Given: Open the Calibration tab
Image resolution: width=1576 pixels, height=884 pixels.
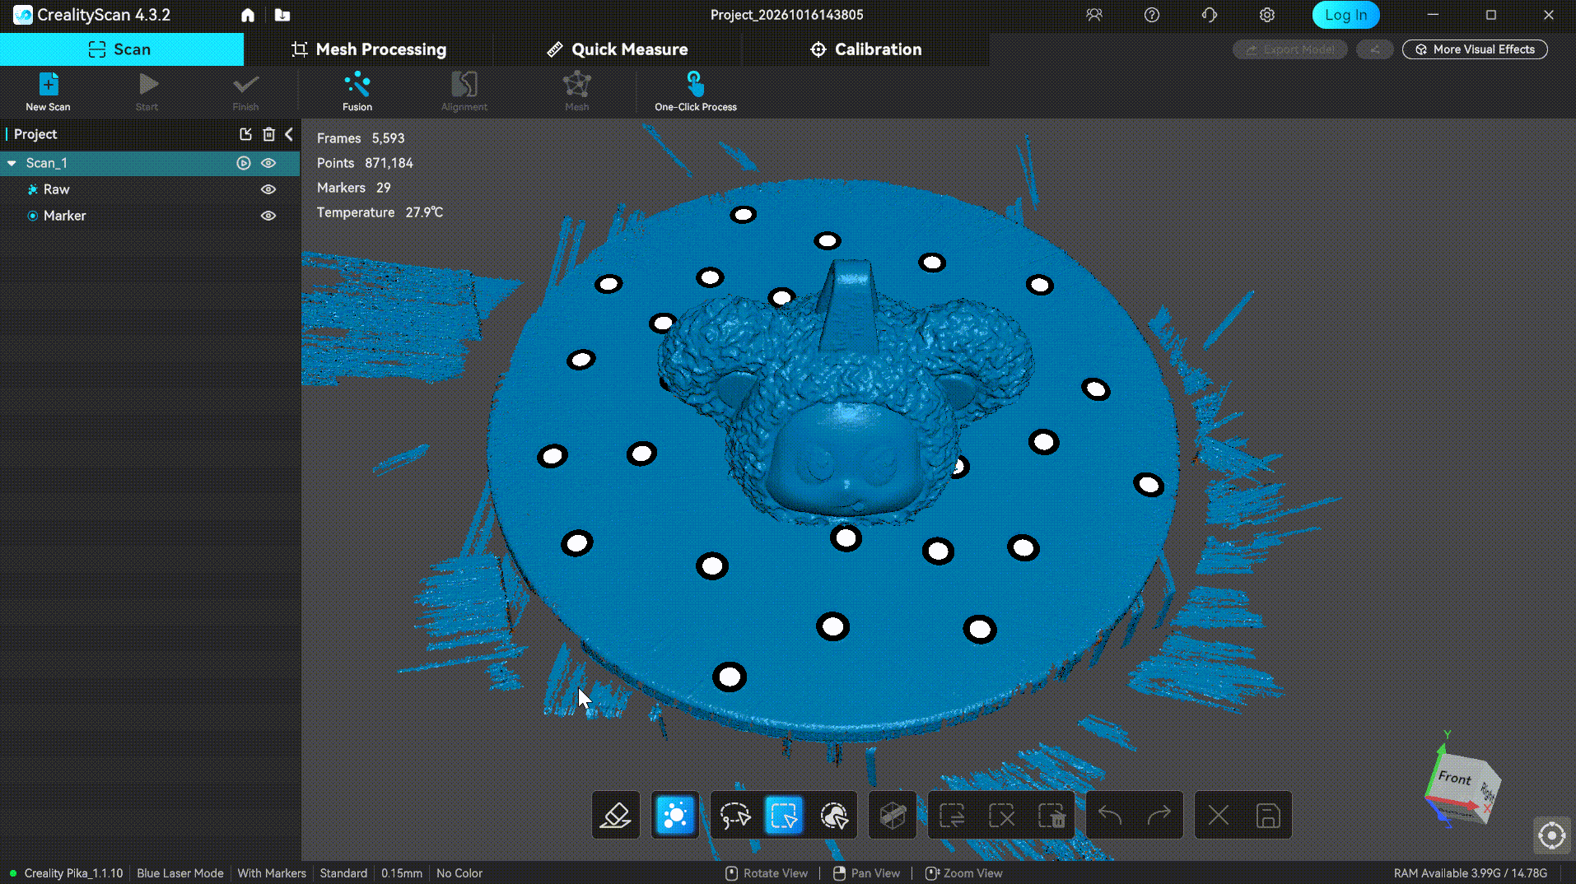Looking at the screenshot, I should pos(865,49).
